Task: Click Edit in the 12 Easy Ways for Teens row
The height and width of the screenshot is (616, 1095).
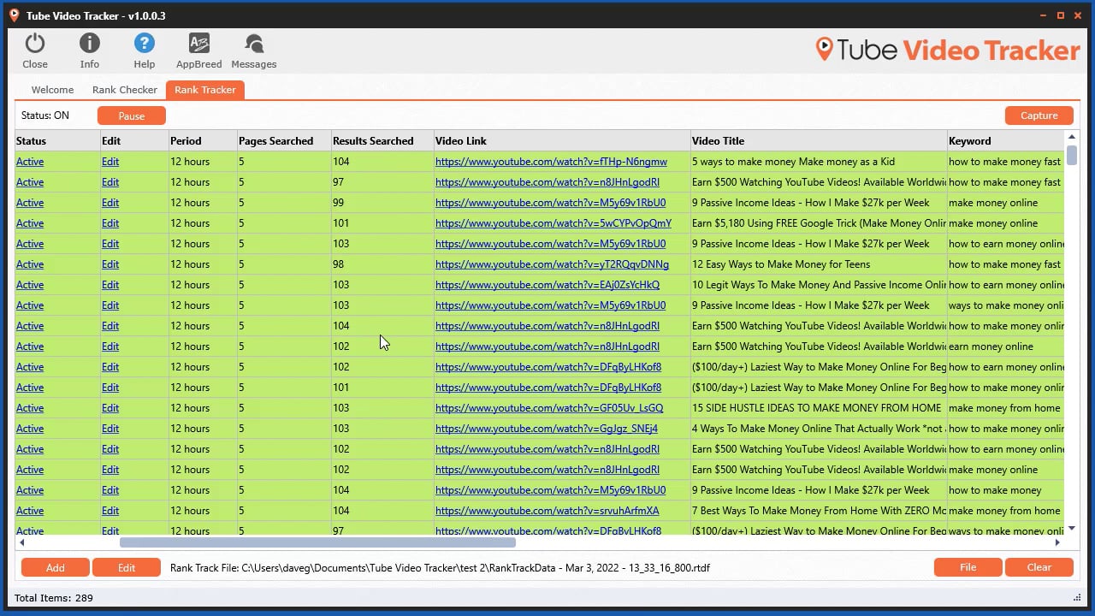Action: pos(110,264)
